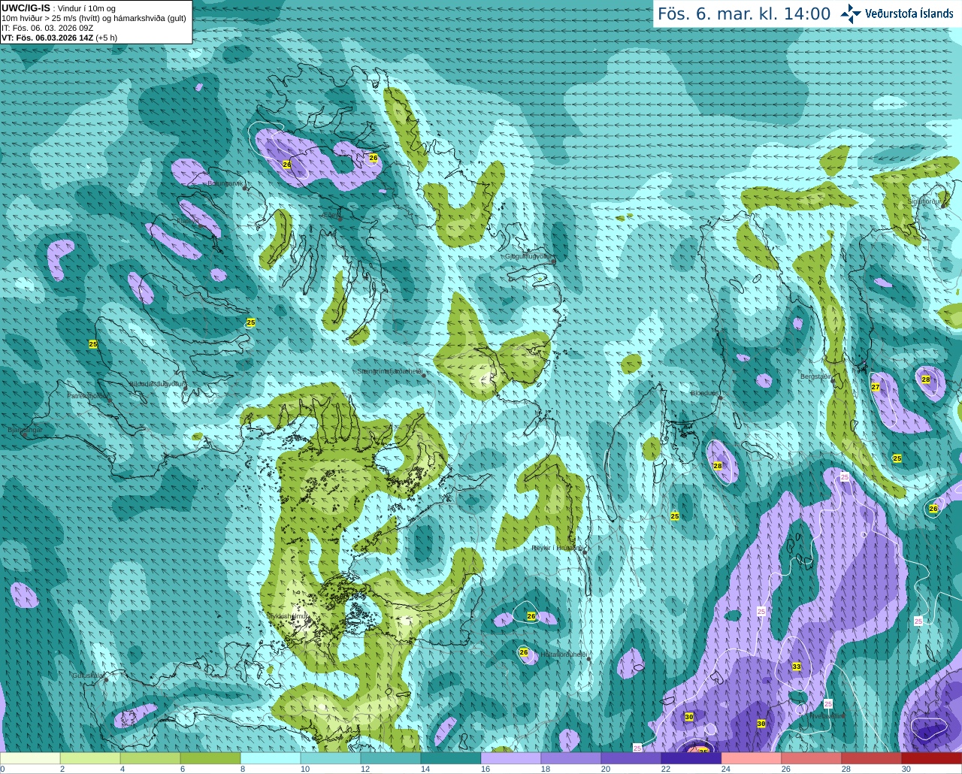Click the Patreksfjörður station label

point(88,395)
